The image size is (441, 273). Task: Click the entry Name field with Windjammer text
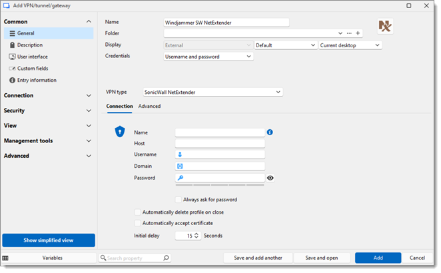(x=226, y=23)
